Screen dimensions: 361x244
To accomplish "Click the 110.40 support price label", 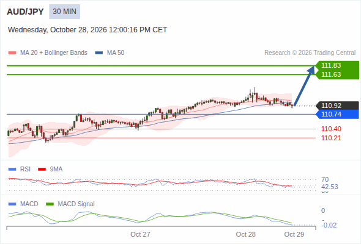I will [331, 129].
